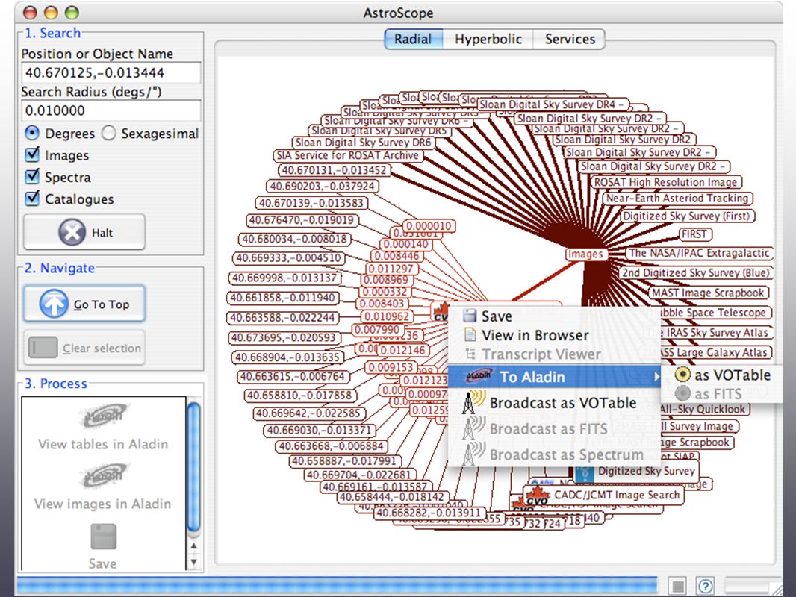Click the Clear selection button
796x597 pixels.
click(x=84, y=348)
